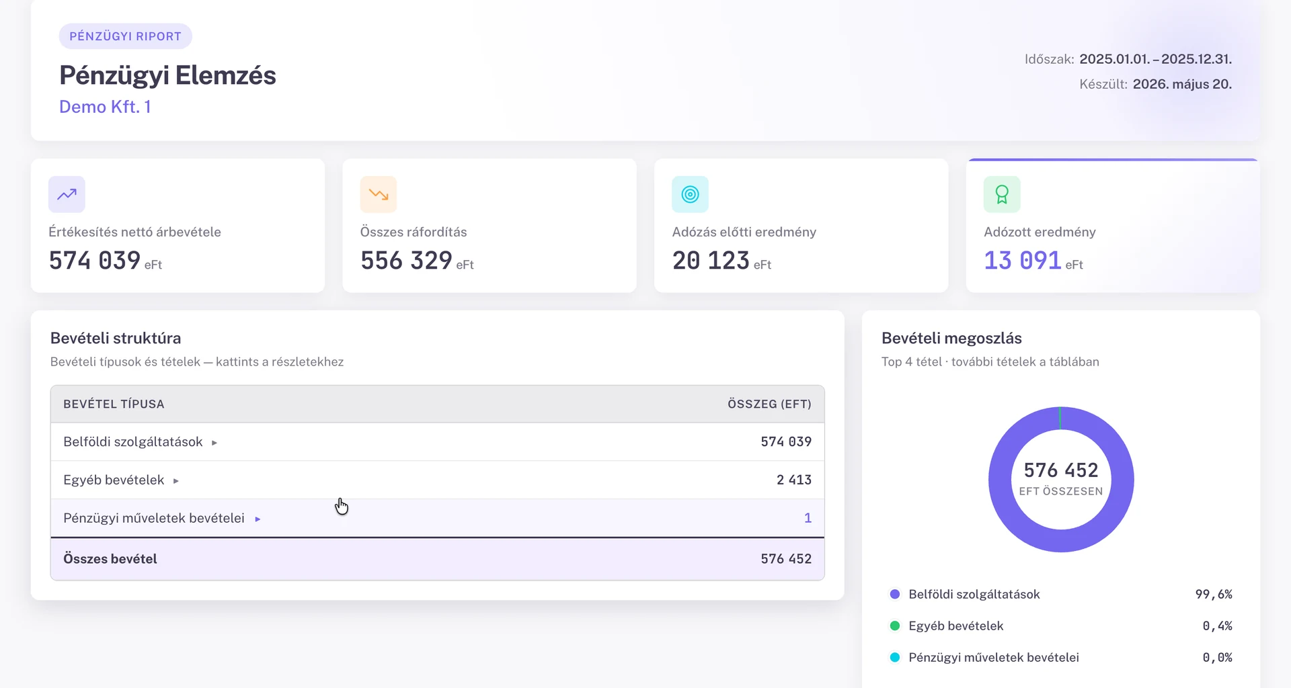Expand the Belföldi szolgáltatások row arrow
1291x688 pixels.
click(214, 443)
